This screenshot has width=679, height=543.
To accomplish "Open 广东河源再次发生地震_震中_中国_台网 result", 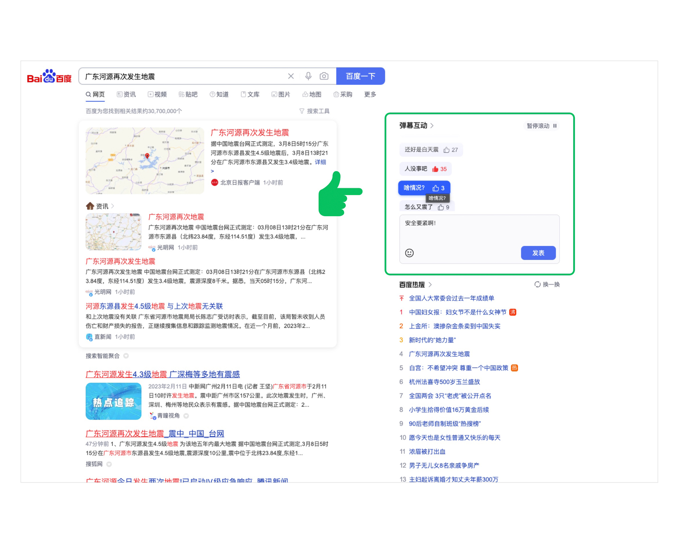I will pos(155,433).
